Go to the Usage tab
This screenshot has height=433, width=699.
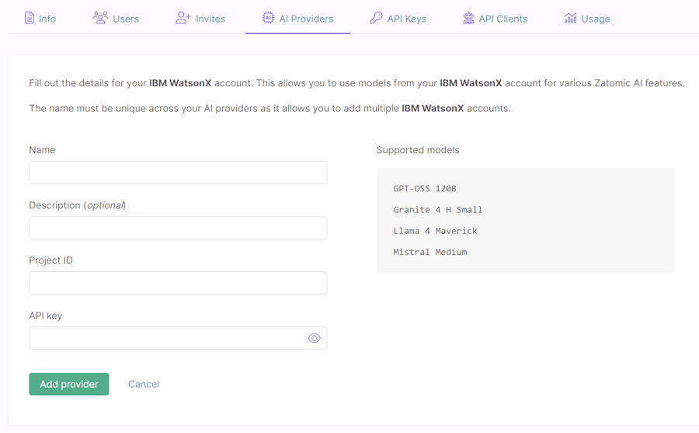tap(596, 19)
